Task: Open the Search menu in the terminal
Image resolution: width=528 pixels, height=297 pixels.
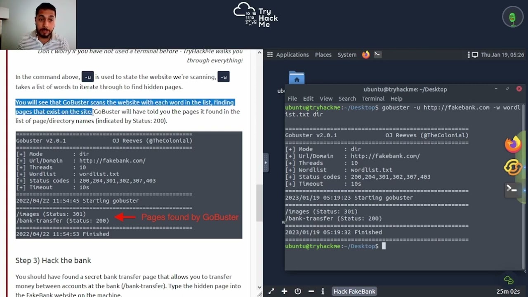Action: coord(347,99)
